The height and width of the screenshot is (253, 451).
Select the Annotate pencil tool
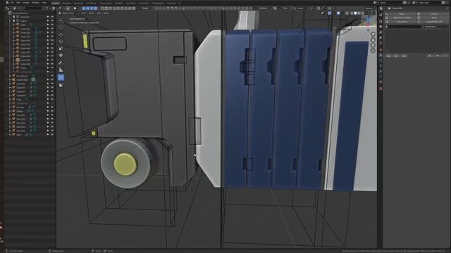61,63
